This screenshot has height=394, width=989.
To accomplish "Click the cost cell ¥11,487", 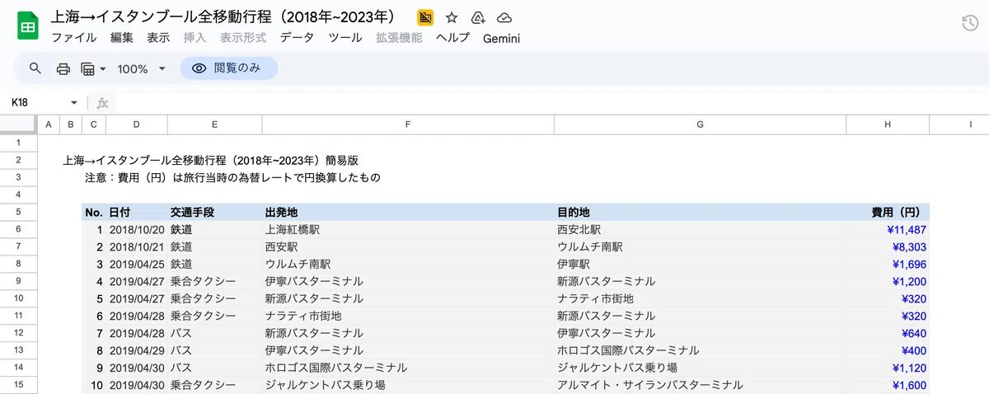I will [x=888, y=229].
